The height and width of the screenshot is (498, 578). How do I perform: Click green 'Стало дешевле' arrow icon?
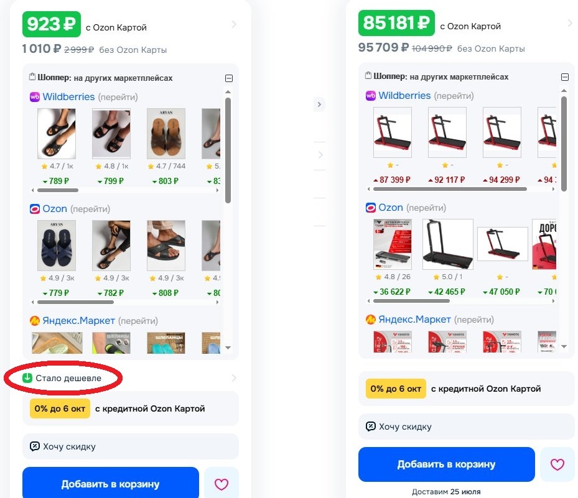27,378
